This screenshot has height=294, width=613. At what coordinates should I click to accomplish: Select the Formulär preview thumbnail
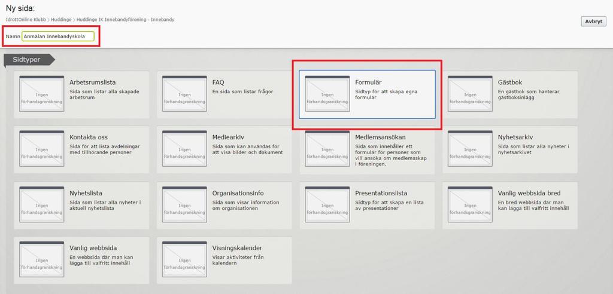pos(327,94)
